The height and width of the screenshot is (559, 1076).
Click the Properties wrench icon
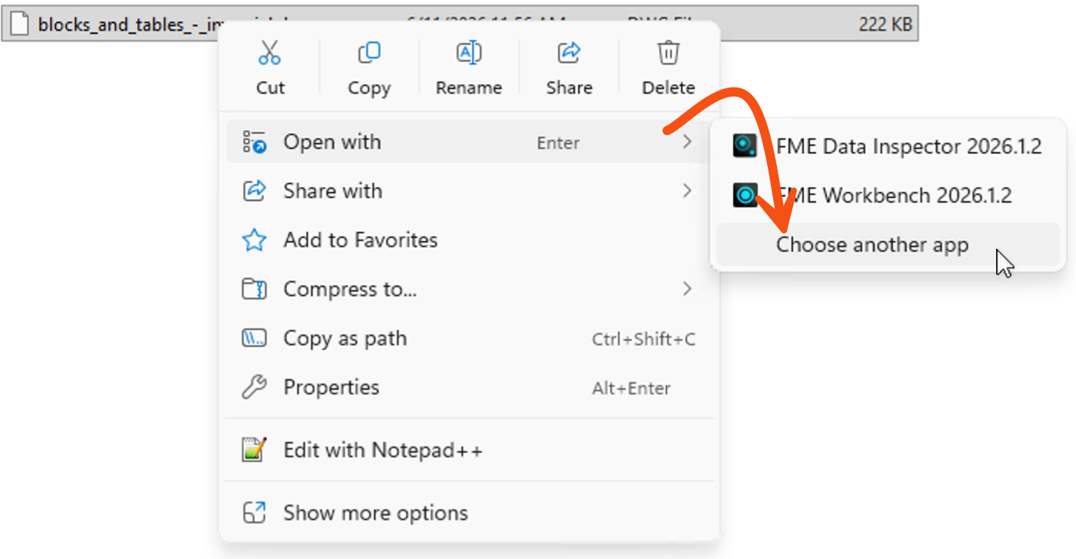pos(254,388)
